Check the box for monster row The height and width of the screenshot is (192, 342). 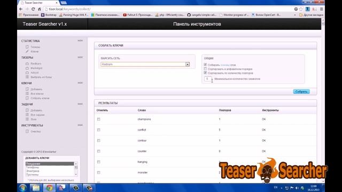(x=98, y=173)
